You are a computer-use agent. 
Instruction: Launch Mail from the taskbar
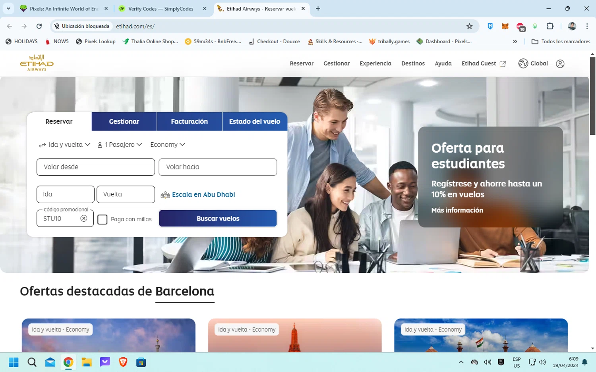[x=50, y=362]
